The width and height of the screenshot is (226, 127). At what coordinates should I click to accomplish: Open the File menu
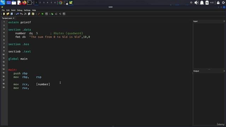pyautogui.click(x=3, y=10)
